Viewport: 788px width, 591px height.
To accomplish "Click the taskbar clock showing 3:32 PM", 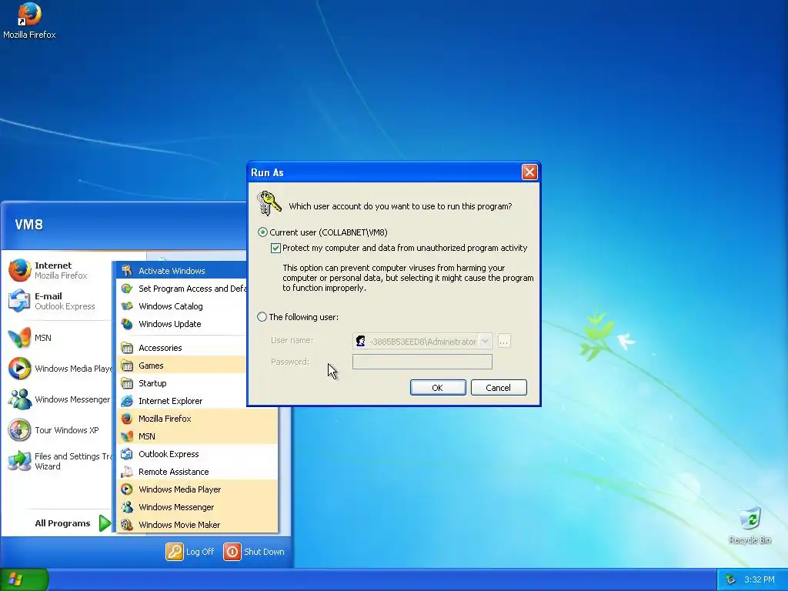I will click(x=760, y=580).
